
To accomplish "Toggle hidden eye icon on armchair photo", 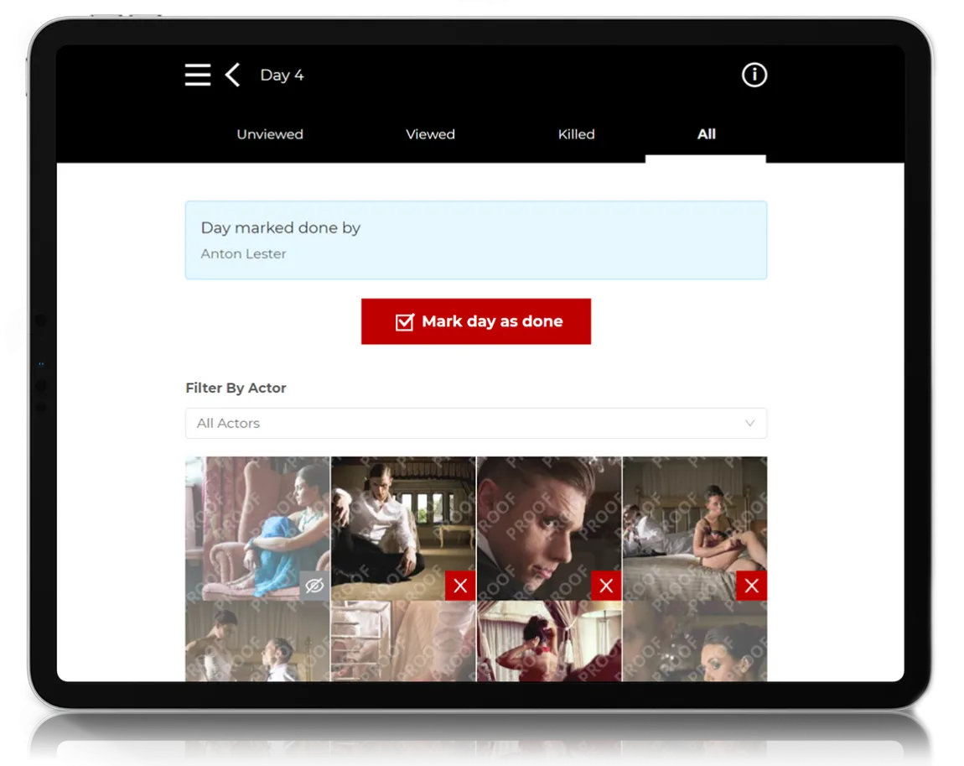I will coord(314,586).
